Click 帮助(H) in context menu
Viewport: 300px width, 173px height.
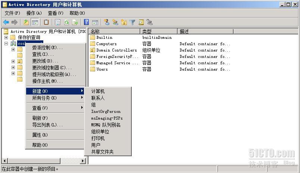click(x=55, y=145)
